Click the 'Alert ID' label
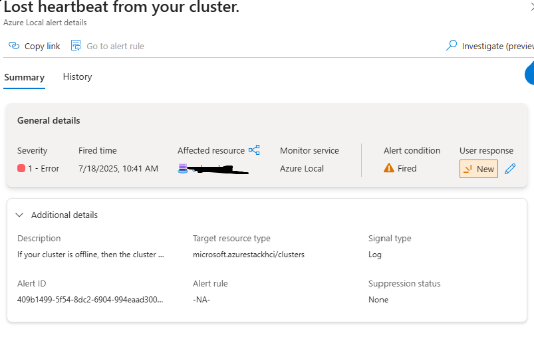The image size is (534, 337). 32,284
